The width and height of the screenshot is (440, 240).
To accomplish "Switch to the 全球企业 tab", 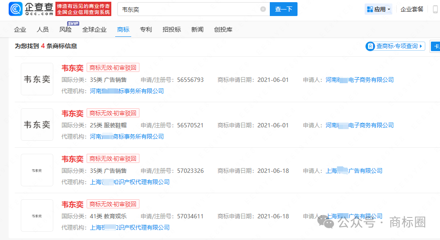I will (94, 29).
